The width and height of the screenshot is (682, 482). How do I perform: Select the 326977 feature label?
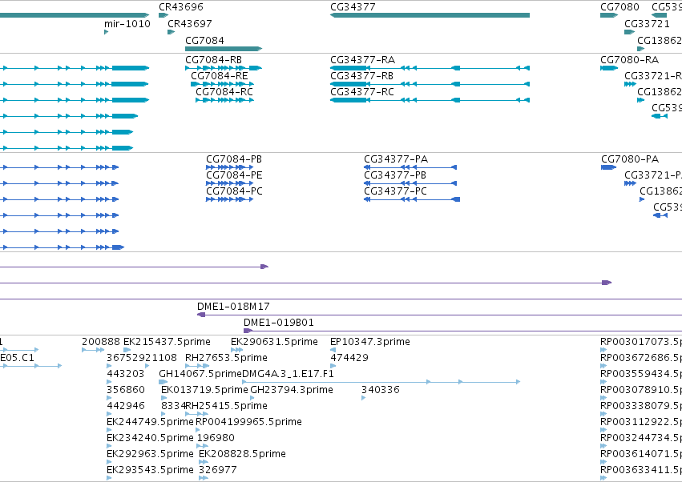pos(217,470)
